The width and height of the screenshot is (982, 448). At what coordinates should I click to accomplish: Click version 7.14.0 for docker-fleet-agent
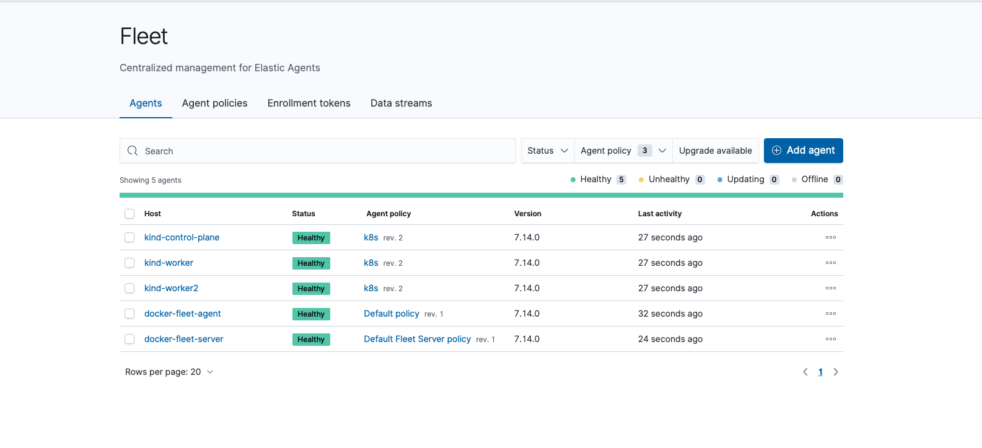[527, 314]
